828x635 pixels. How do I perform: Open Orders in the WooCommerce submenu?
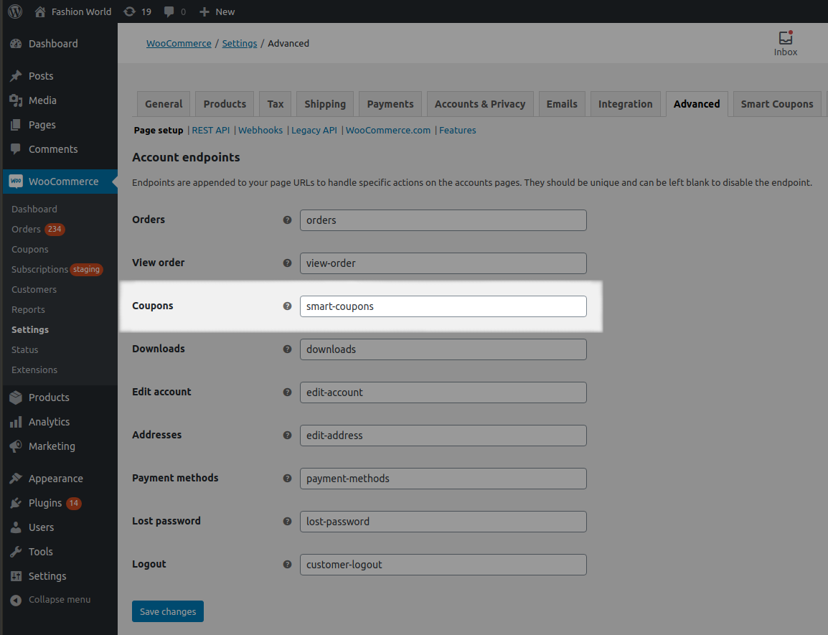(26, 230)
